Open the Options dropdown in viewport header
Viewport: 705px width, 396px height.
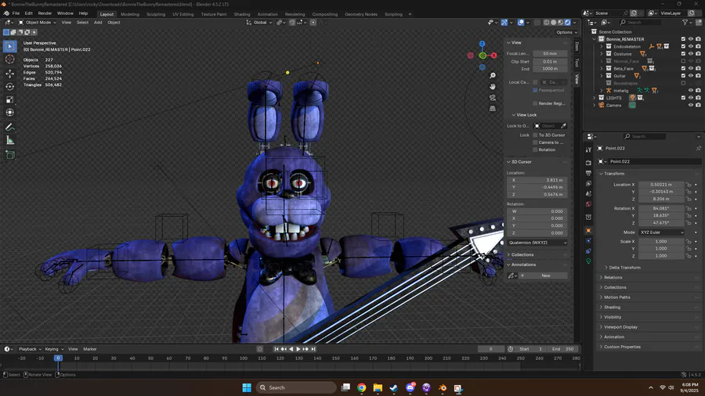tap(566, 32)
